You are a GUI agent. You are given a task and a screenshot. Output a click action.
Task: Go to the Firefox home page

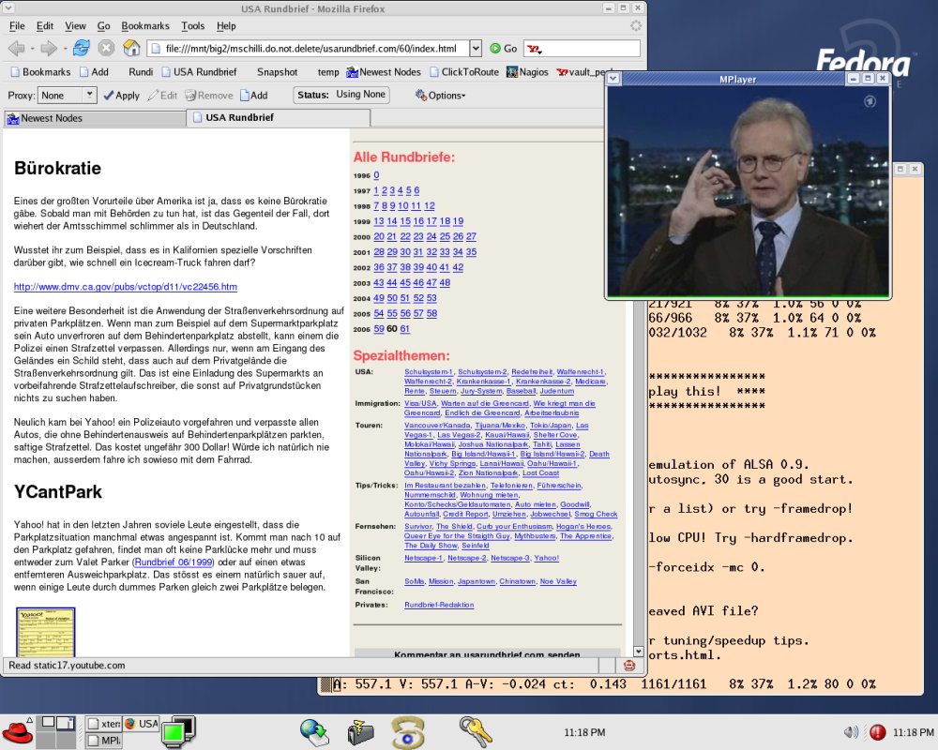click(131, 48)
